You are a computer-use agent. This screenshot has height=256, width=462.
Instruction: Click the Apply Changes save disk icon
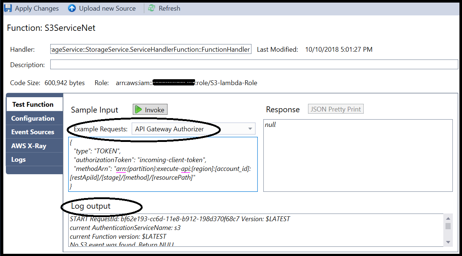pos(8,8)
